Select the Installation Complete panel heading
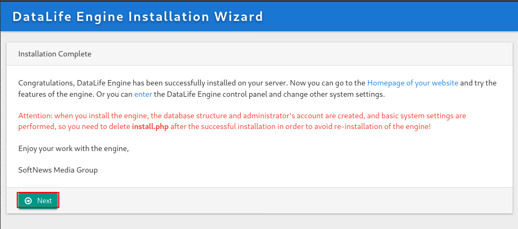The image size is (518, 229). point(55,54)
